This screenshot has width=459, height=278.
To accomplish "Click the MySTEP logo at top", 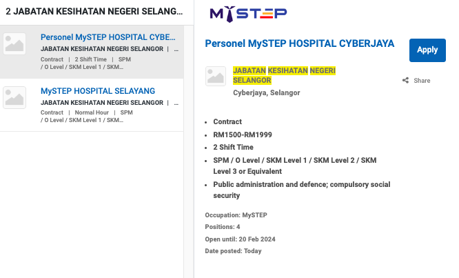I will click(x=247, y=14).
